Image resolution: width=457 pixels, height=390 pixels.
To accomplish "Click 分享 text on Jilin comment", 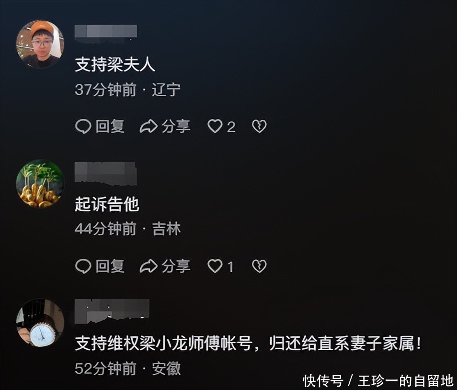I will click(176, 266).
